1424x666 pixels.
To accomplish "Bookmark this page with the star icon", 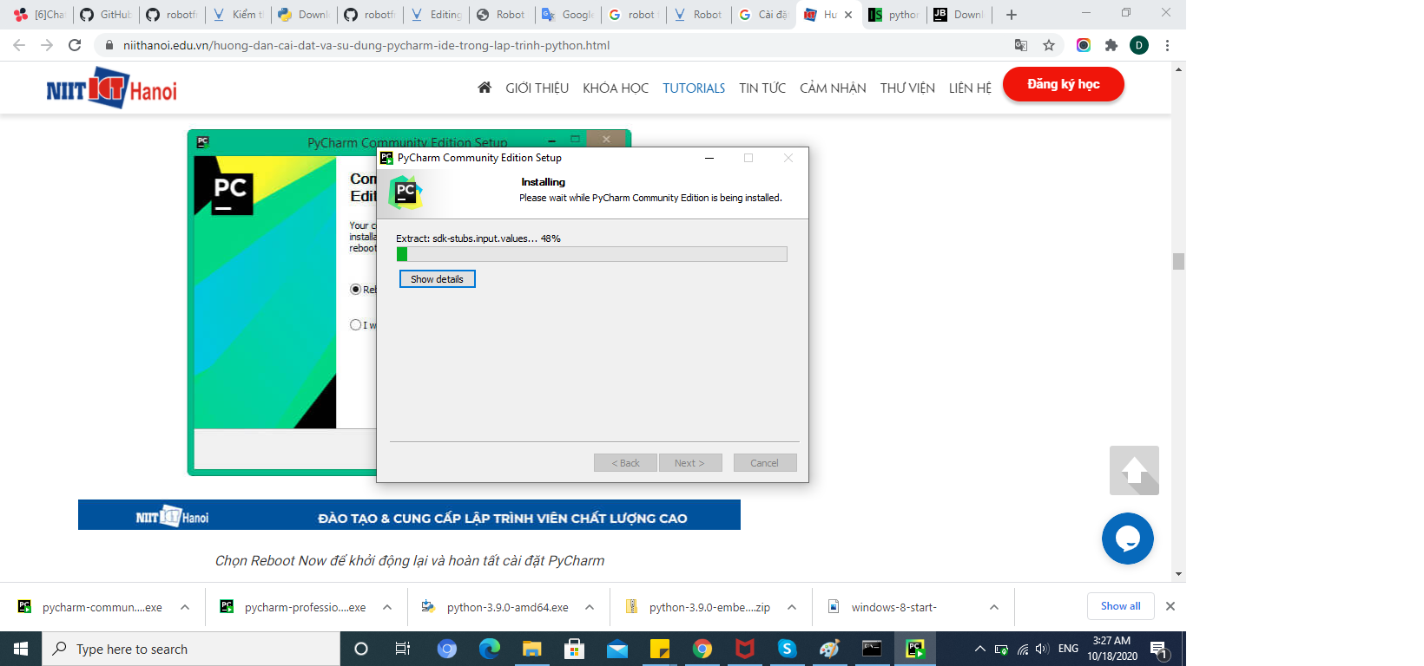I will [x=1049, y=45].
